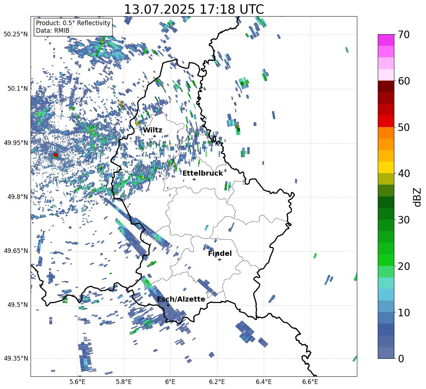426x389 pixels.
Task: Click the colorbar tick label 0
Action: click(401, 359)
